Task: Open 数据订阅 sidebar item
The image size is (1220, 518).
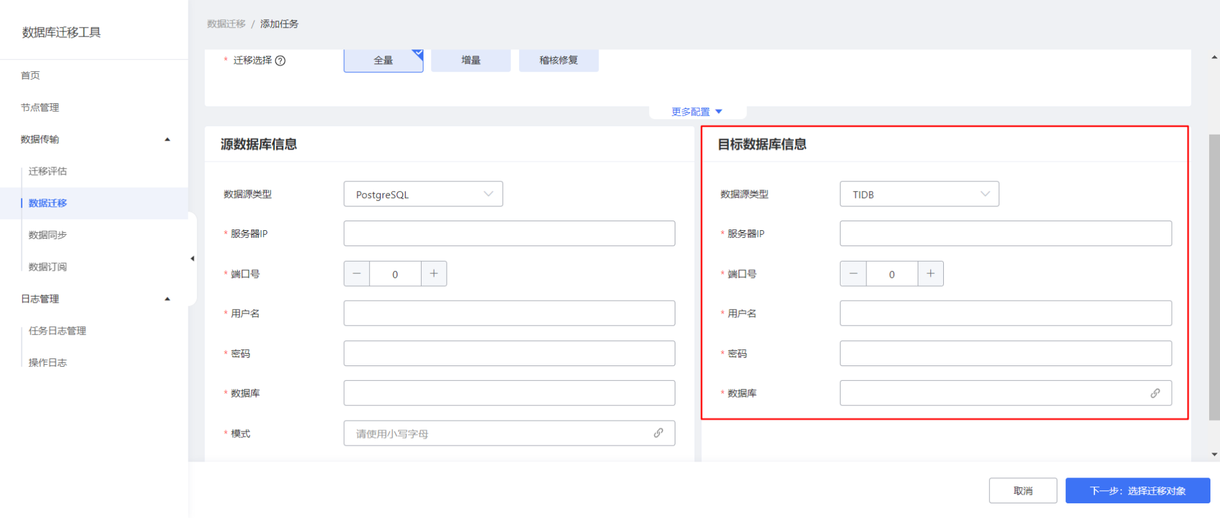Action: tap(47, 267)
